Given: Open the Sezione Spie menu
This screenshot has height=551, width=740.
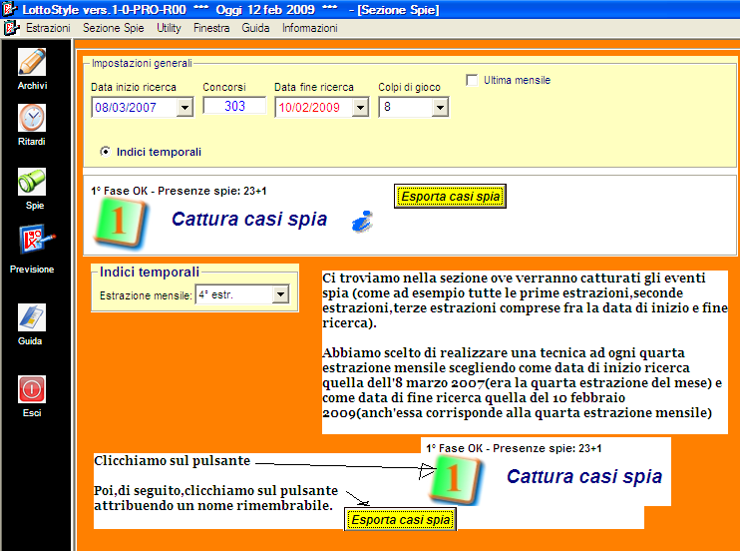Looking at the screenshot, I should (x=114, y=28).
